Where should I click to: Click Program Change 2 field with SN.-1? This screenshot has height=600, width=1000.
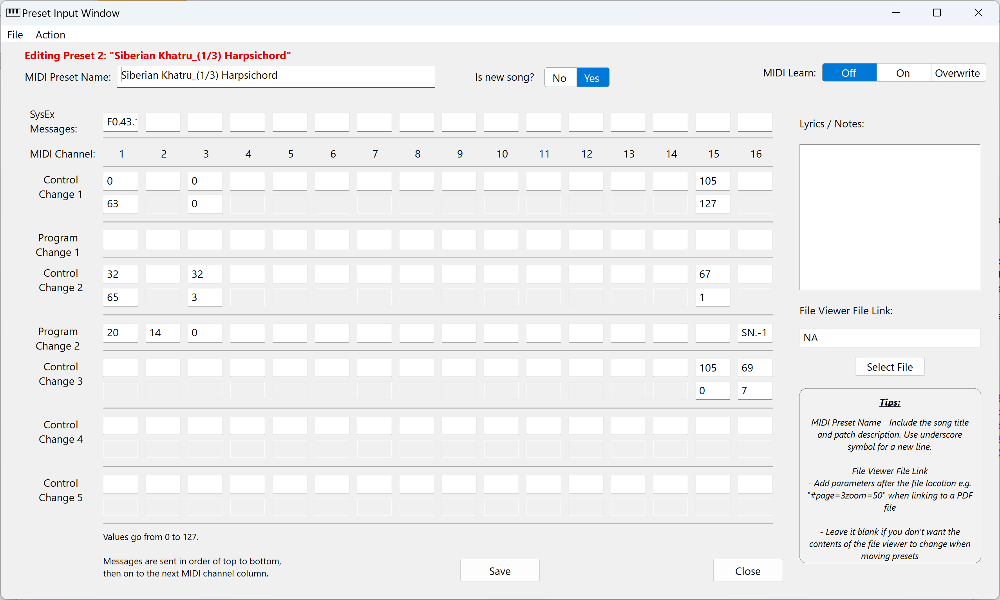[754, 333]
